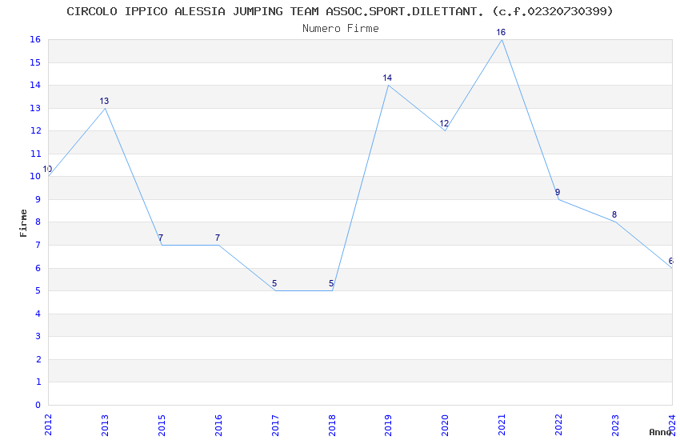Click x-axis year label 2021
This screenshot has height=440, width=680.
pos(502,425)
